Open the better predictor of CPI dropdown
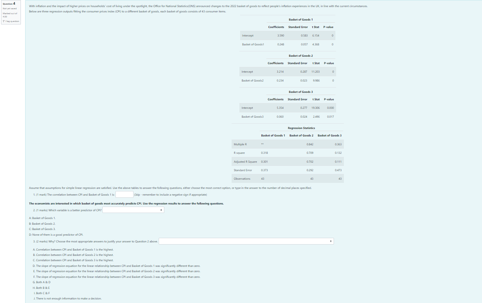Viewport: 482px width, 303px height. 133,210
